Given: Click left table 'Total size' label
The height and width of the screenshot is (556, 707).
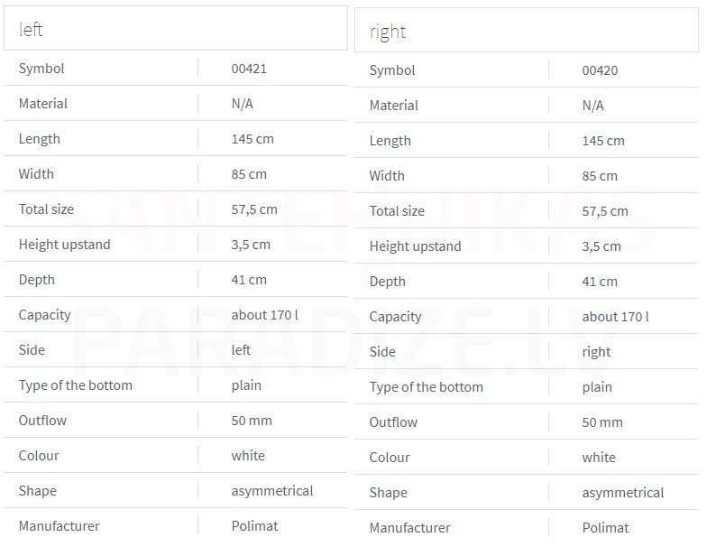Looking at the screenshot, I should [46, 209].
